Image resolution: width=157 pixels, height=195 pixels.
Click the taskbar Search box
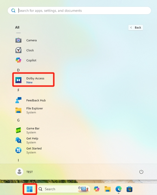click(64, 189)
